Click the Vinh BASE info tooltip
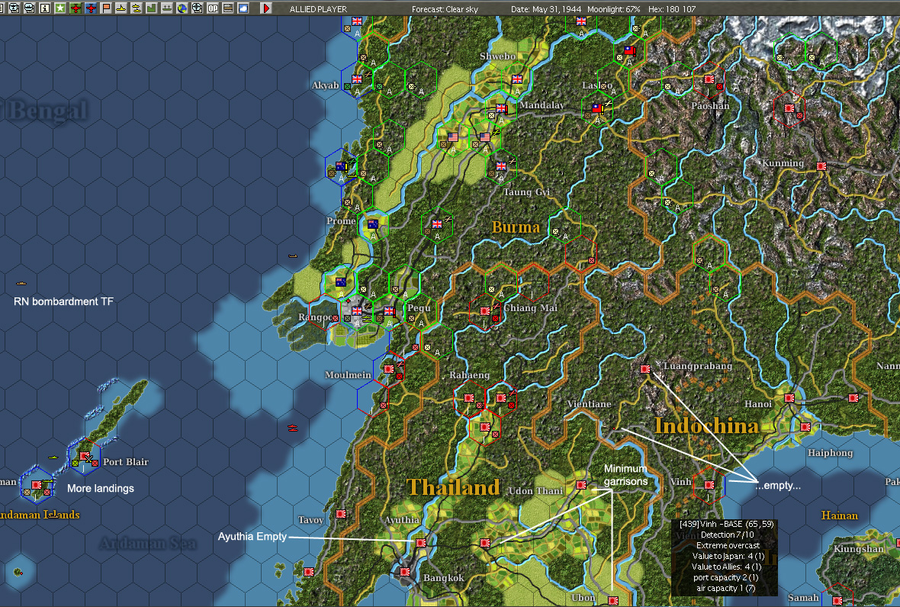Screen dimensions: 900x607 click(x=725, y=556)
